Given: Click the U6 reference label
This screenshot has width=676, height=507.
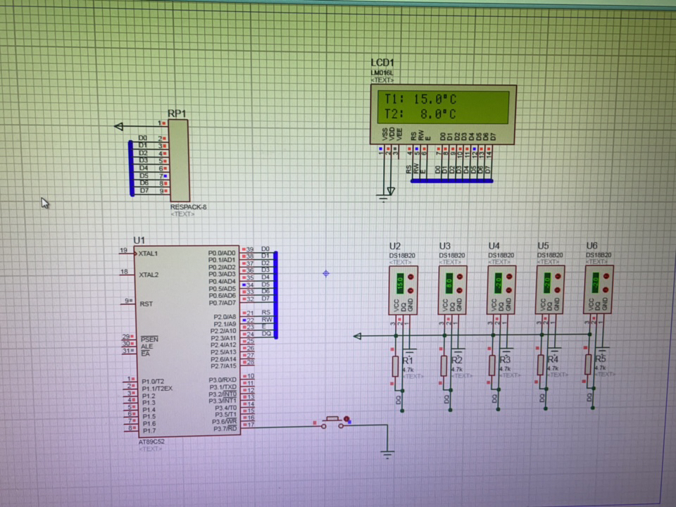Looking at the screenshot, I should tap(592, 245).
